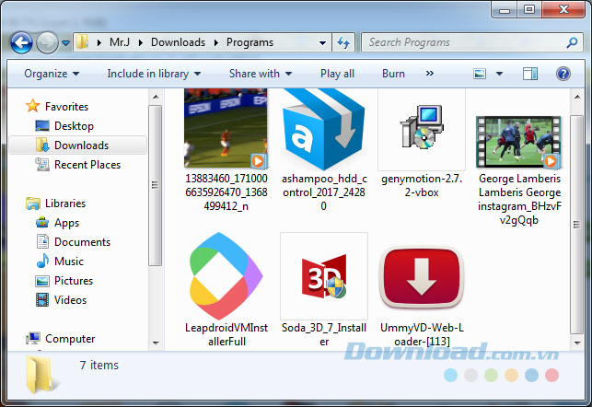Select the LeapdroidVMInstallerFull icon
This screenshot has height=407, width=592.
pyautogui.click(x=226, y=275)
